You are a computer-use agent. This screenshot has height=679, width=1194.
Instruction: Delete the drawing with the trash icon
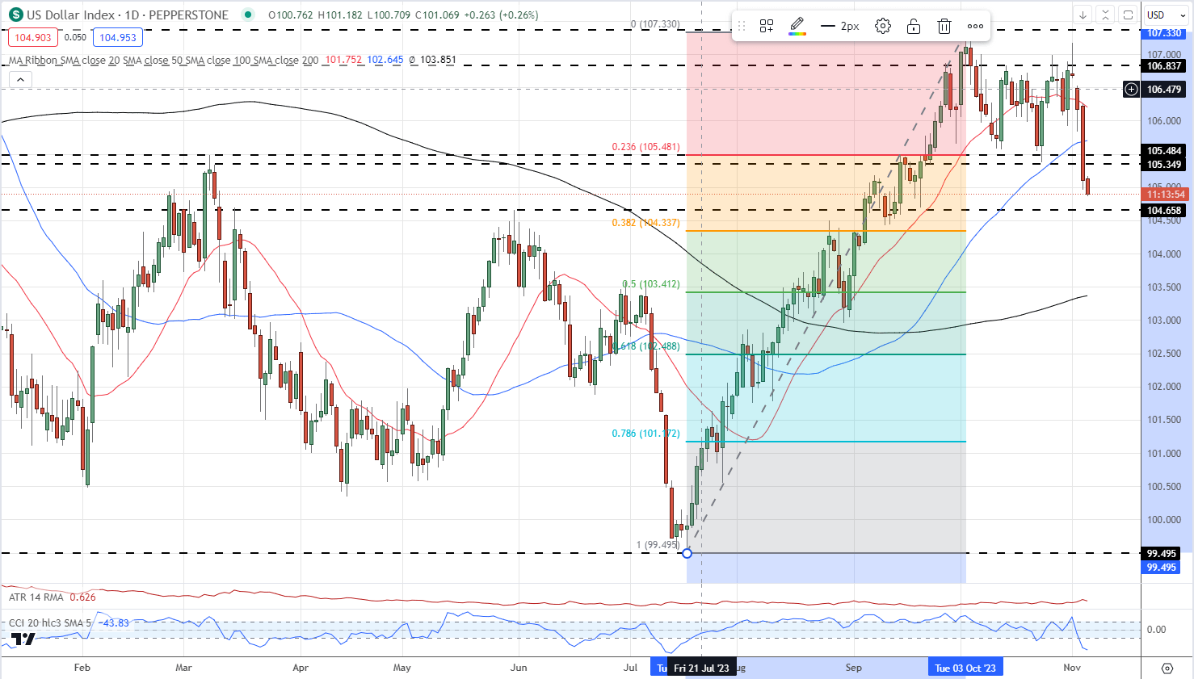(944, 27)
